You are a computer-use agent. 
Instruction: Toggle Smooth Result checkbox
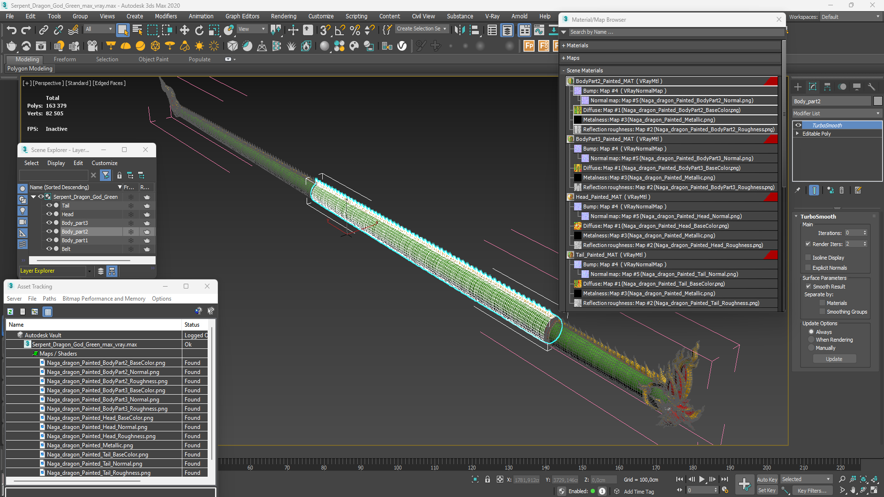pyautogui.click(x=808, y=286)
